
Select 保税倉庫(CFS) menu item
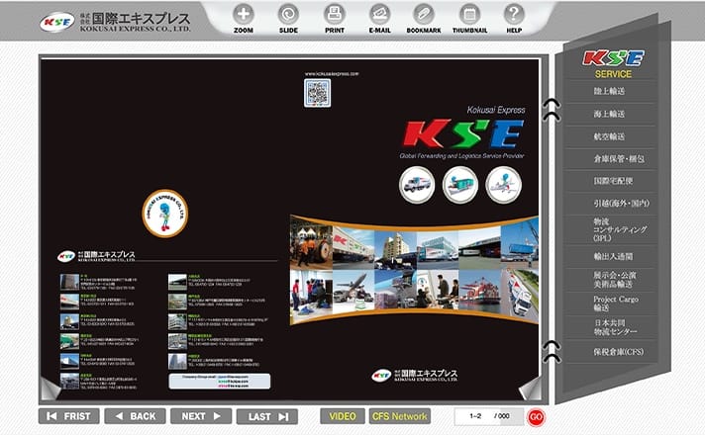(618, 352)
